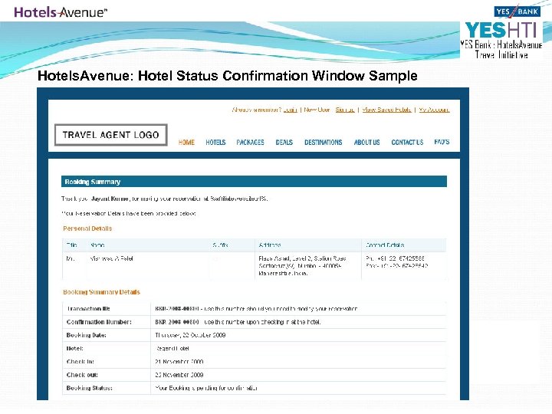Viewport: 552px width, 414px height.
Task: Open the DEALS menu item
Action: pyautogui.click(x=284, y=143)
